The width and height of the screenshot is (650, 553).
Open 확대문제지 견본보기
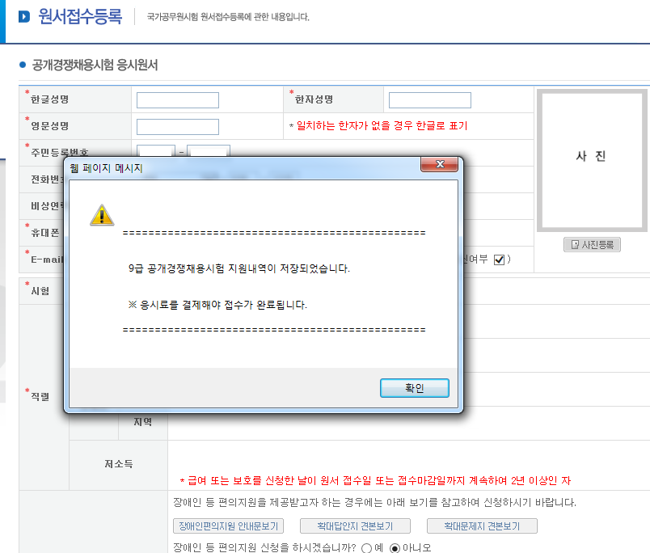pyautogui.click(x=482, y=526)
